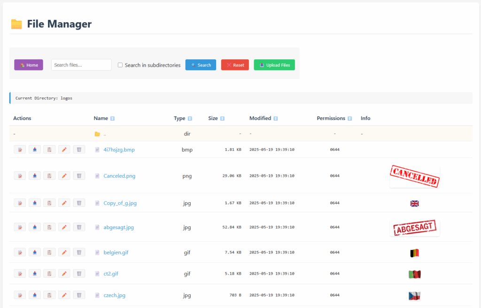Screen dimensions: 481x308
Task: Click the download tray icon for belgien.gif
Action: click(35, 253)
